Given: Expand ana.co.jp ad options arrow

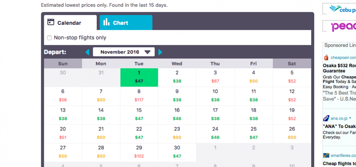Looking at the screenshot, I should point(350,118).
